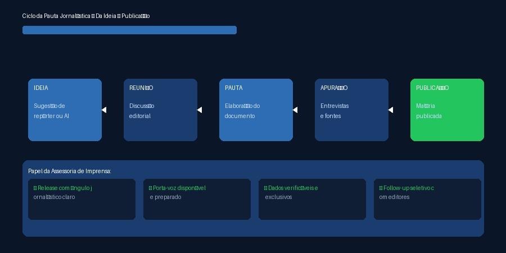This screenshot has width=506, height=253.
Task: Select the 'Porta-voz disponível' card
Action: (197, 199)
